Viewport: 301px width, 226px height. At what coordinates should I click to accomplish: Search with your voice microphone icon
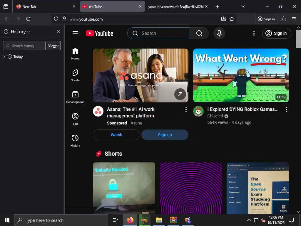pyautogui.click(x=219, y=33)
